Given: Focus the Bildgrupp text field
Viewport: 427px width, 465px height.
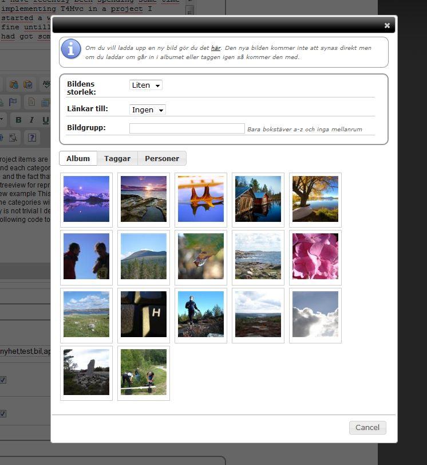Looking at the screenshot, I should 187,128.
